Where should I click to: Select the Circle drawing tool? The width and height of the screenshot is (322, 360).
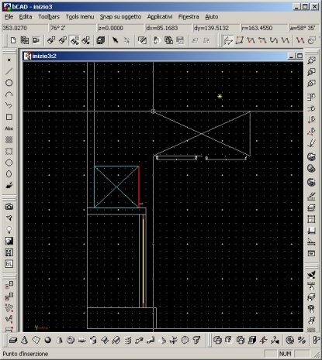point(9,83)
